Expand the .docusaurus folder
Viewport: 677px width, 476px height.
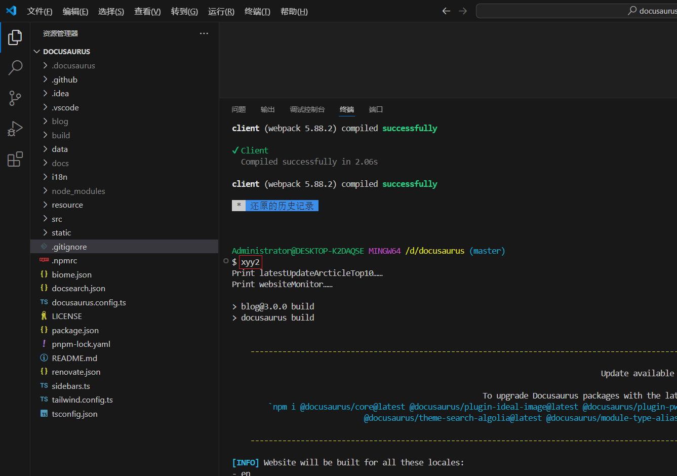point(124,65)
